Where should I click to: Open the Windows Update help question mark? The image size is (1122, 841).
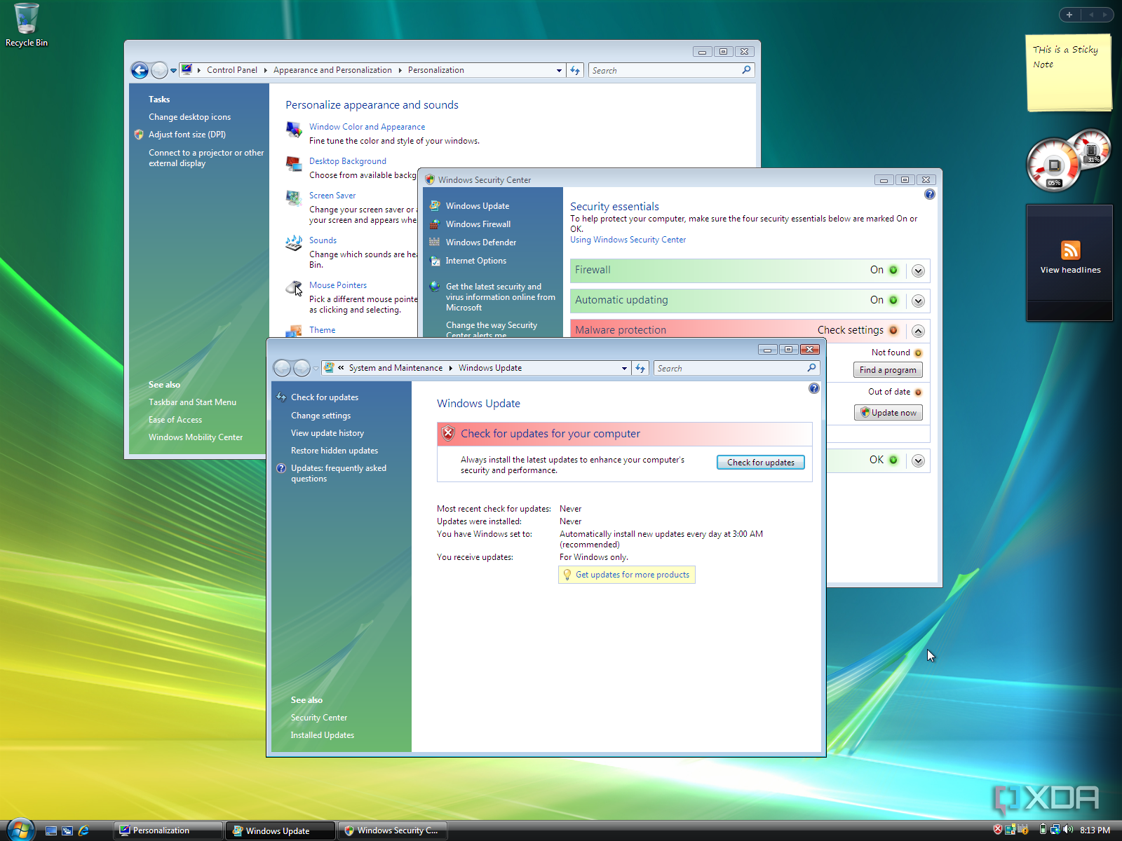point(813,388)
